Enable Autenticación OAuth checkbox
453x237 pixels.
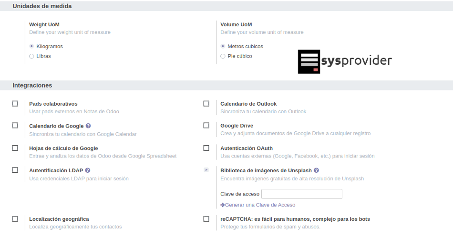pyautogui.click(x=206, y=148)
